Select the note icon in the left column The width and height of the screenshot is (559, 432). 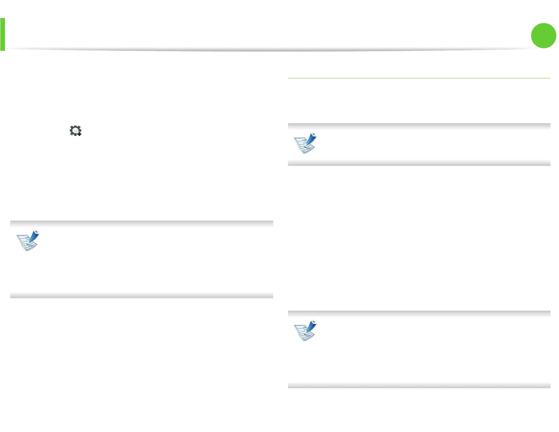(x=28, y=241)
